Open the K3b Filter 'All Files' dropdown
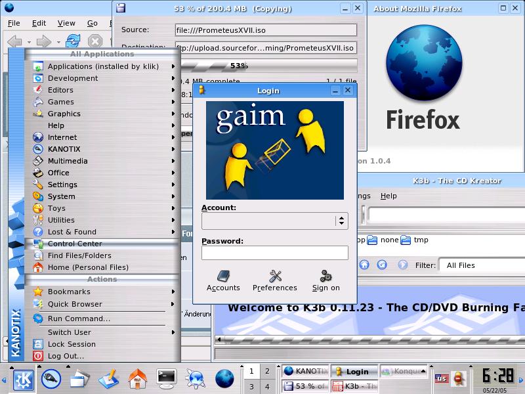525x394 pixels. [x=482, y=265]
